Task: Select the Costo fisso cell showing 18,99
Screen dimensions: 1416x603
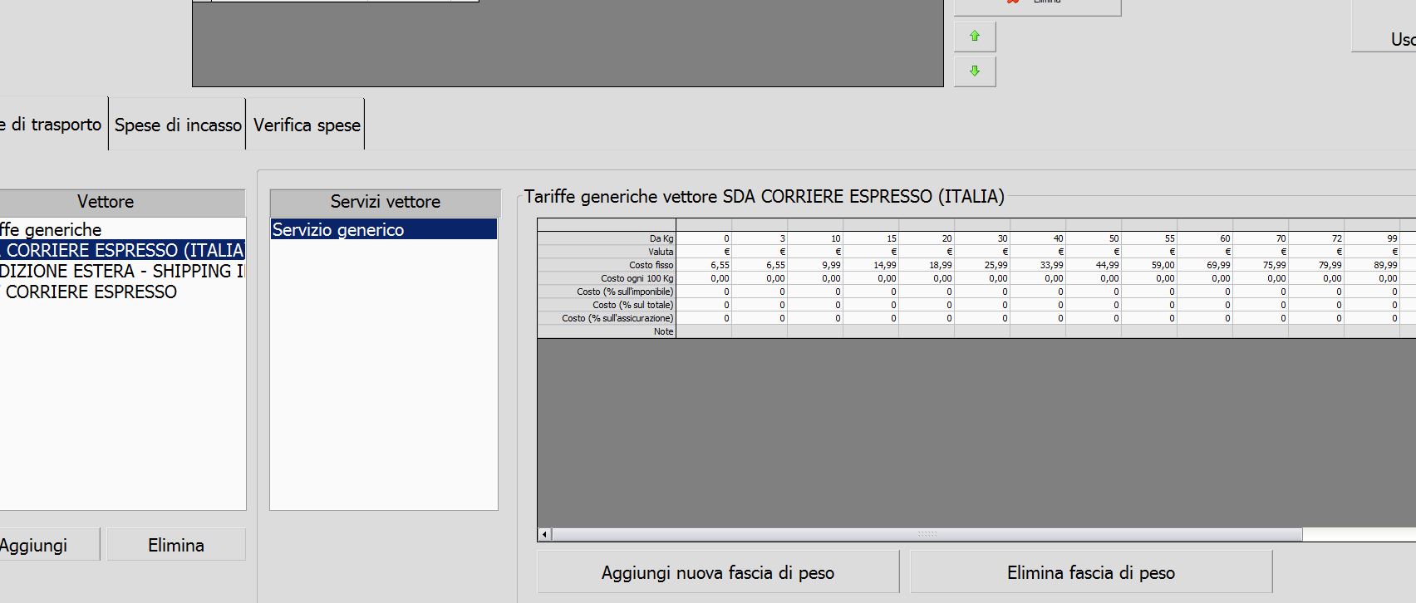Action: 927,265
